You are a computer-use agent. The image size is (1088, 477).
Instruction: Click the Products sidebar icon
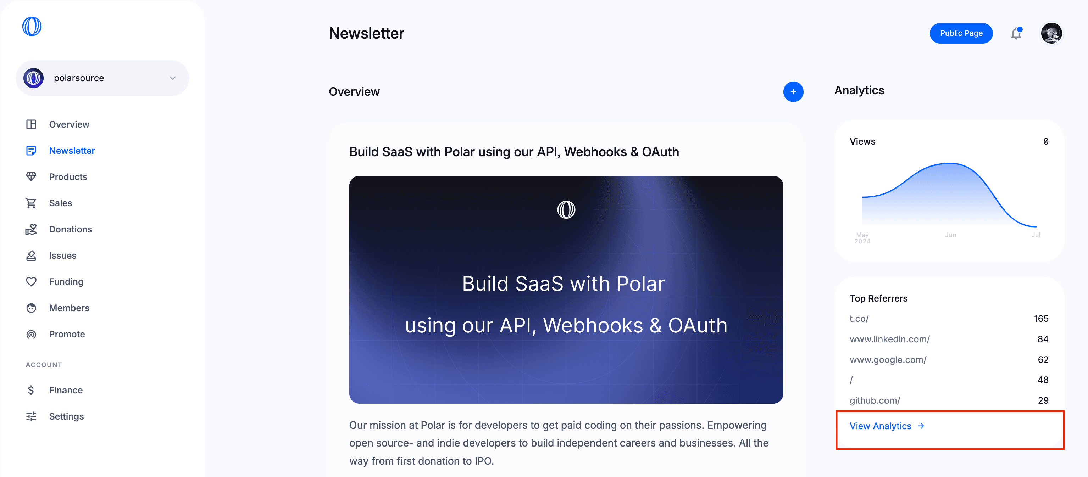(x=32, y=176)
